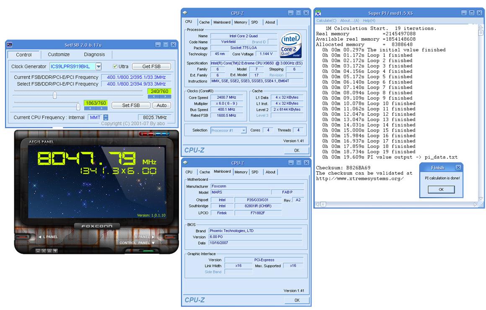Switch to the Customize tab in SetFSB

(59, 54)
